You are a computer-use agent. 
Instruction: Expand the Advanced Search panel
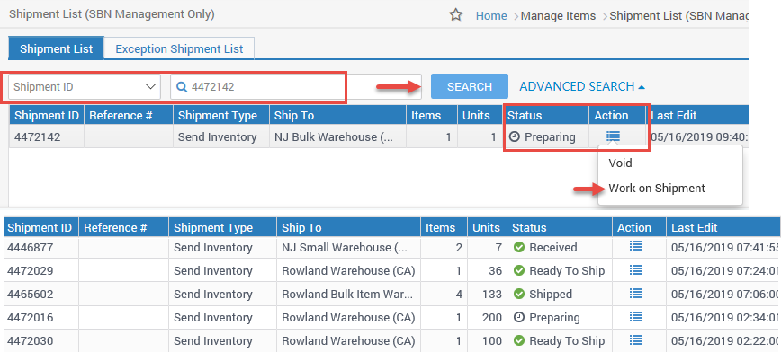click(582, 86)
